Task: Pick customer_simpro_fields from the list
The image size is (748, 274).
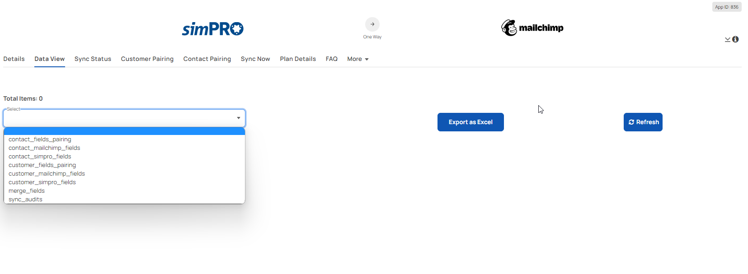Action: coord(124,182)
